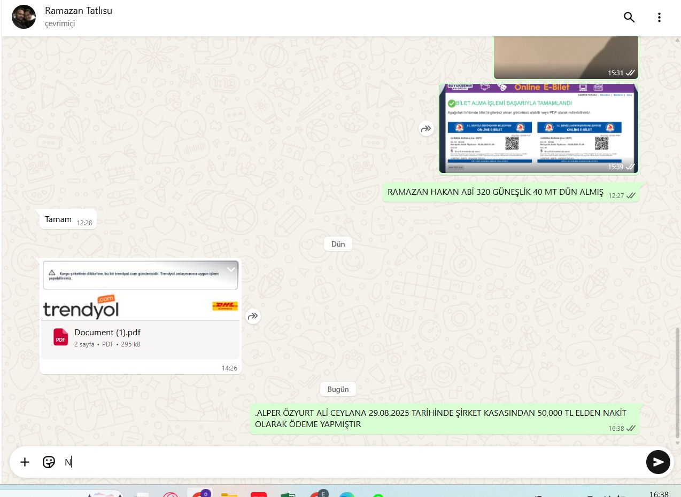The image size is (681, 497).
Task: Forward the Document (1).pdf message
Action: pyautogui.click(x=253, y=317)
